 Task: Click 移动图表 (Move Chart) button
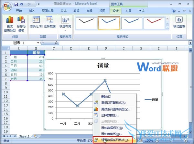click(x=179, y=22)
